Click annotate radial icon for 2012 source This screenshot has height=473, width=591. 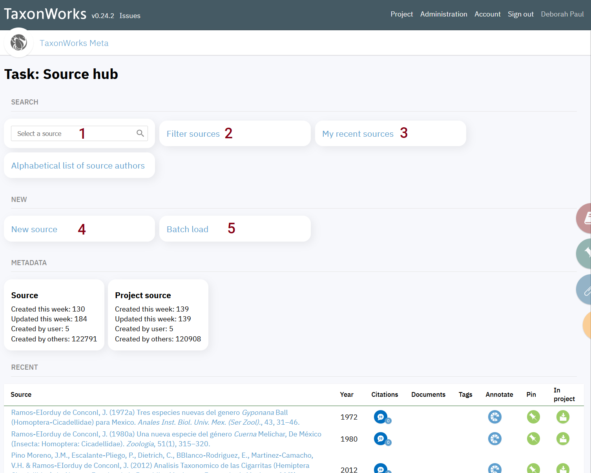coord(494,469)
